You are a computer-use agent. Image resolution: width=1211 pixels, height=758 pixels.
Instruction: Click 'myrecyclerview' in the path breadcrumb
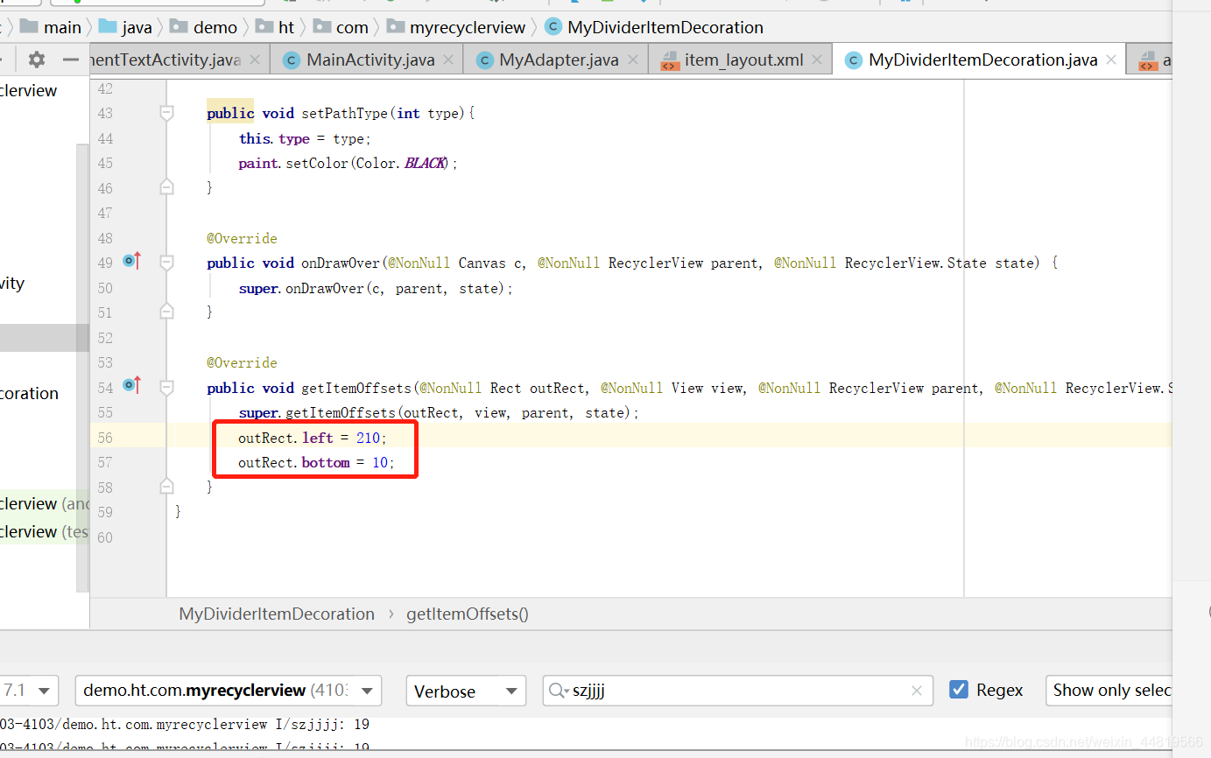468,27
